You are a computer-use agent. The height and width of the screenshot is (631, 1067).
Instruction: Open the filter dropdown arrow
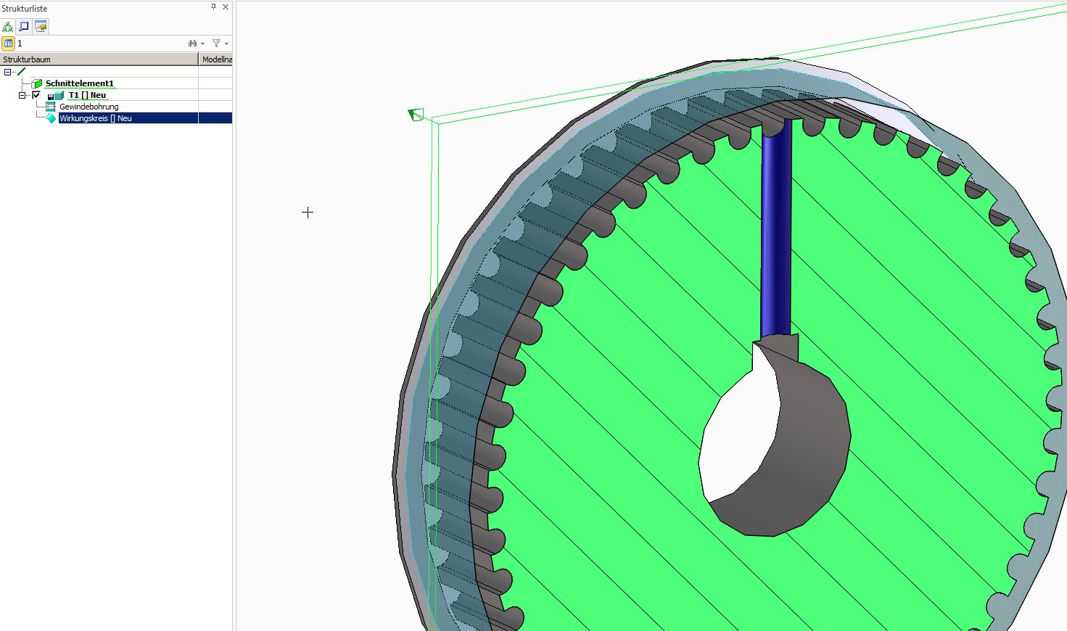point(226,44)
